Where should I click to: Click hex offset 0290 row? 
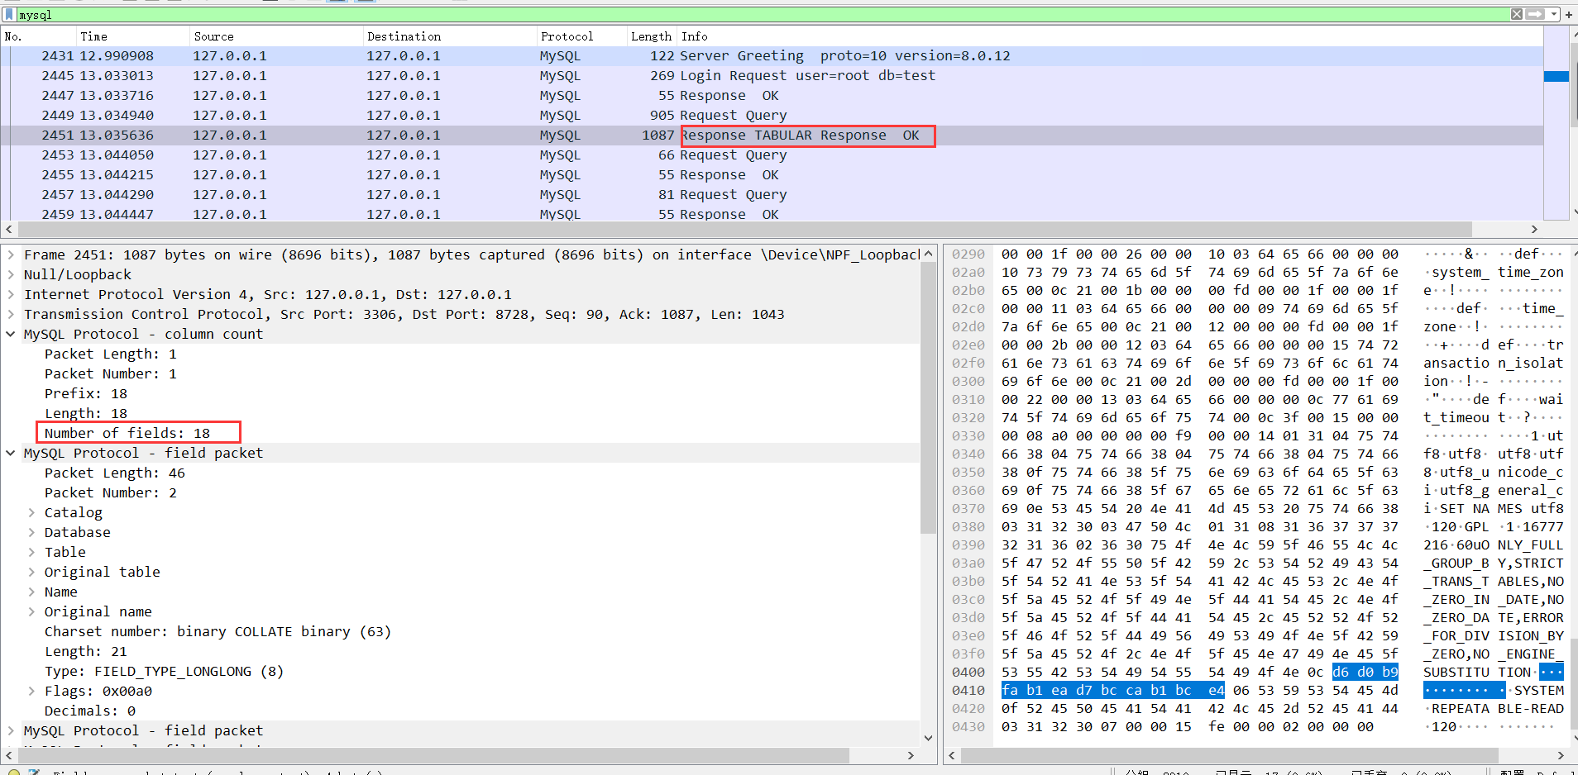click(968, 254)
